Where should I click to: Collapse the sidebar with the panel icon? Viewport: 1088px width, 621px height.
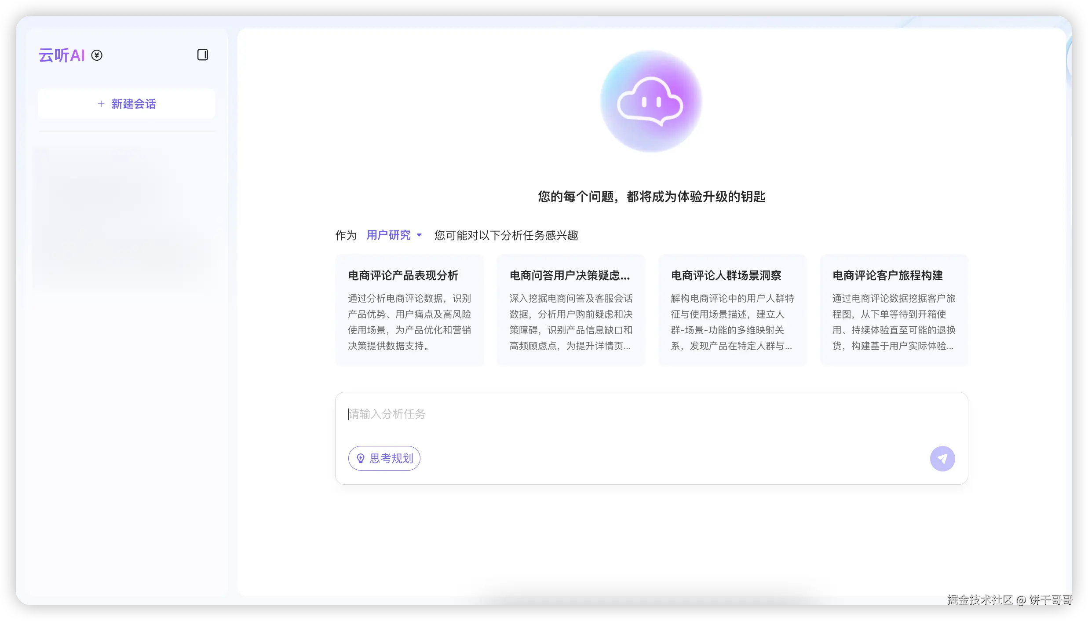click(x=202, y=55)
